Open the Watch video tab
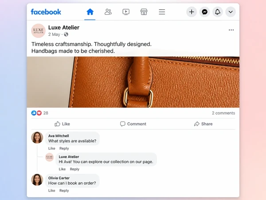 click(126, 12)
